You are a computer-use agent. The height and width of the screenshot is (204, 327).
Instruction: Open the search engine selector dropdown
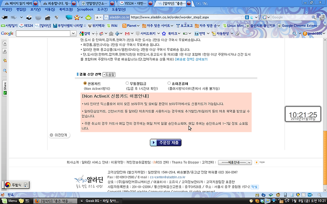point(266,17)
